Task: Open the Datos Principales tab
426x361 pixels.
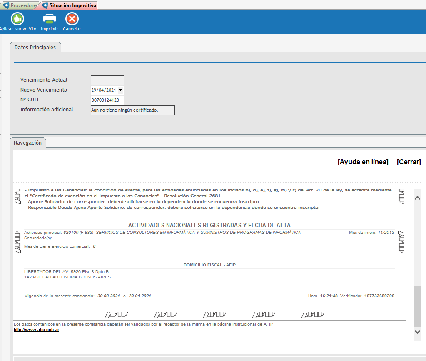Action: coord(35,48)
